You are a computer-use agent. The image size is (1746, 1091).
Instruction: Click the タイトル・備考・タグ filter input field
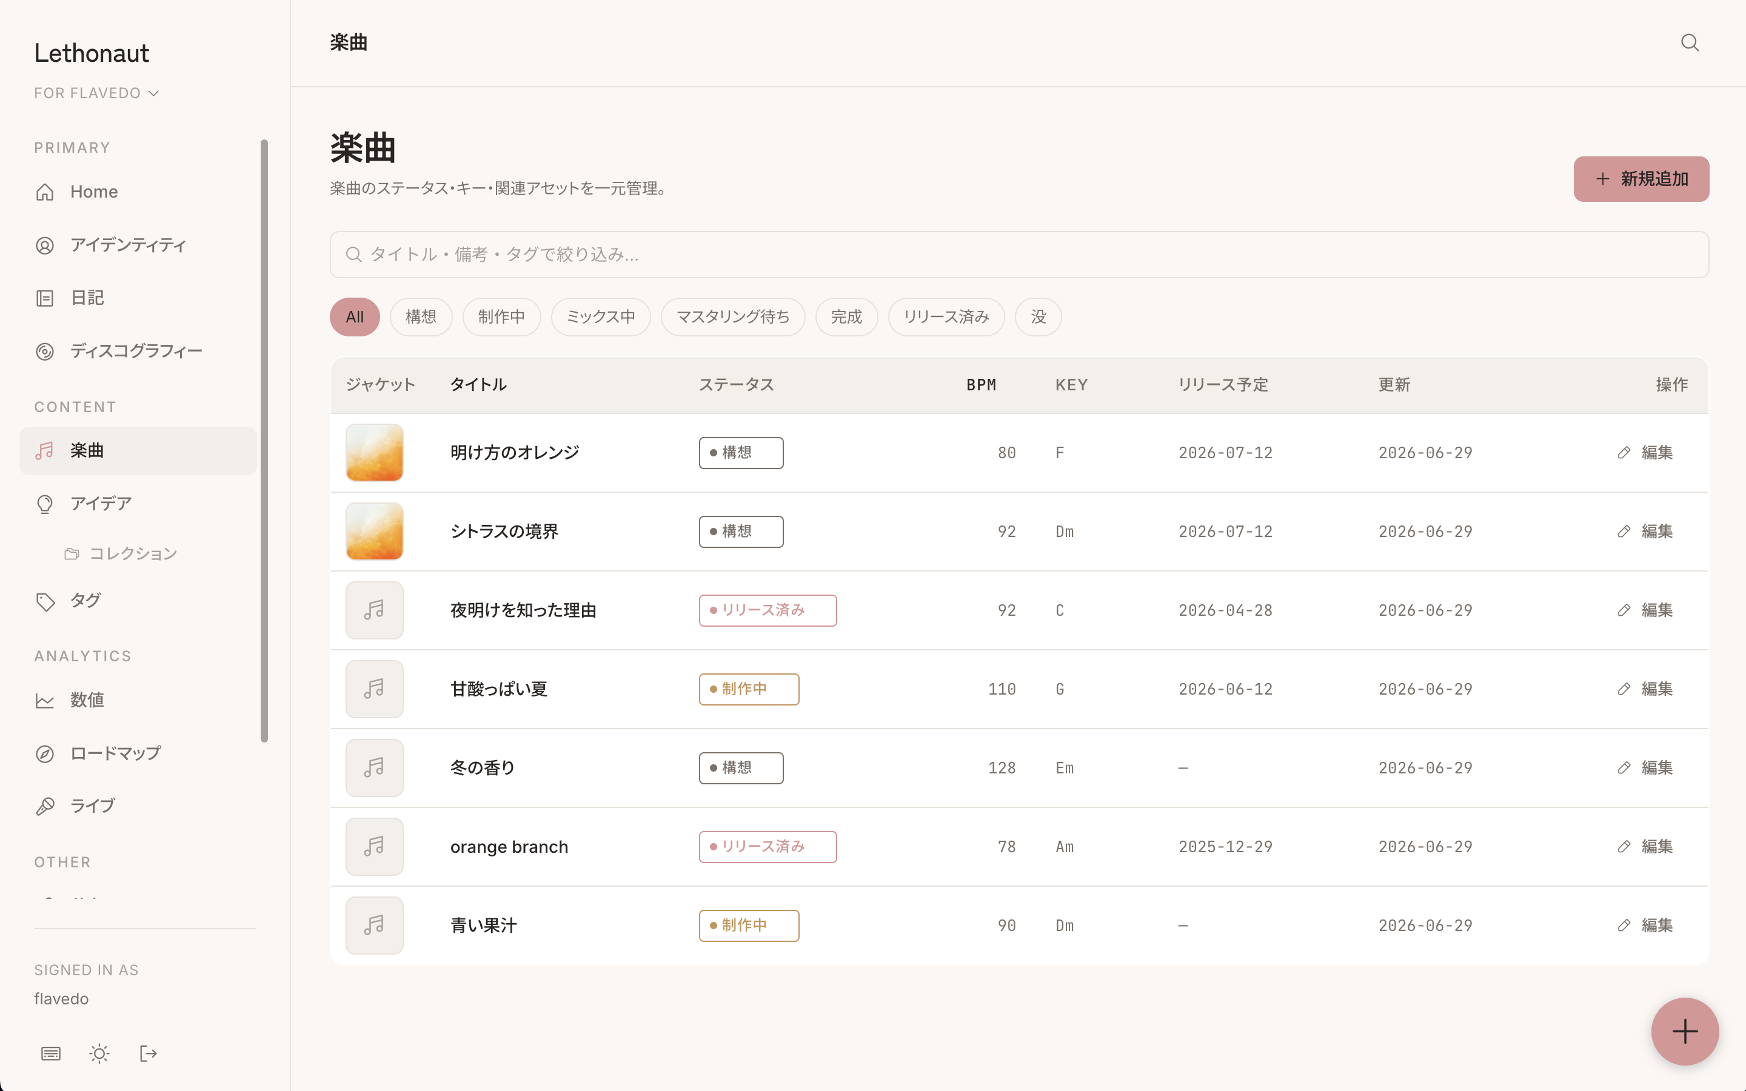coord(1020,255)
